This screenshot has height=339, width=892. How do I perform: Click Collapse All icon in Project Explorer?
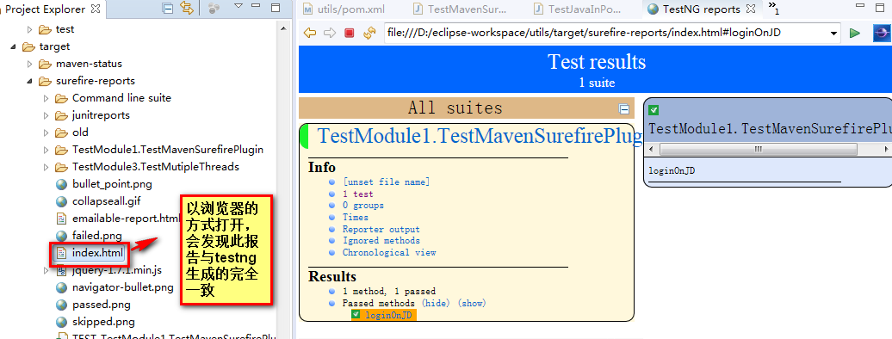[167, 9]
